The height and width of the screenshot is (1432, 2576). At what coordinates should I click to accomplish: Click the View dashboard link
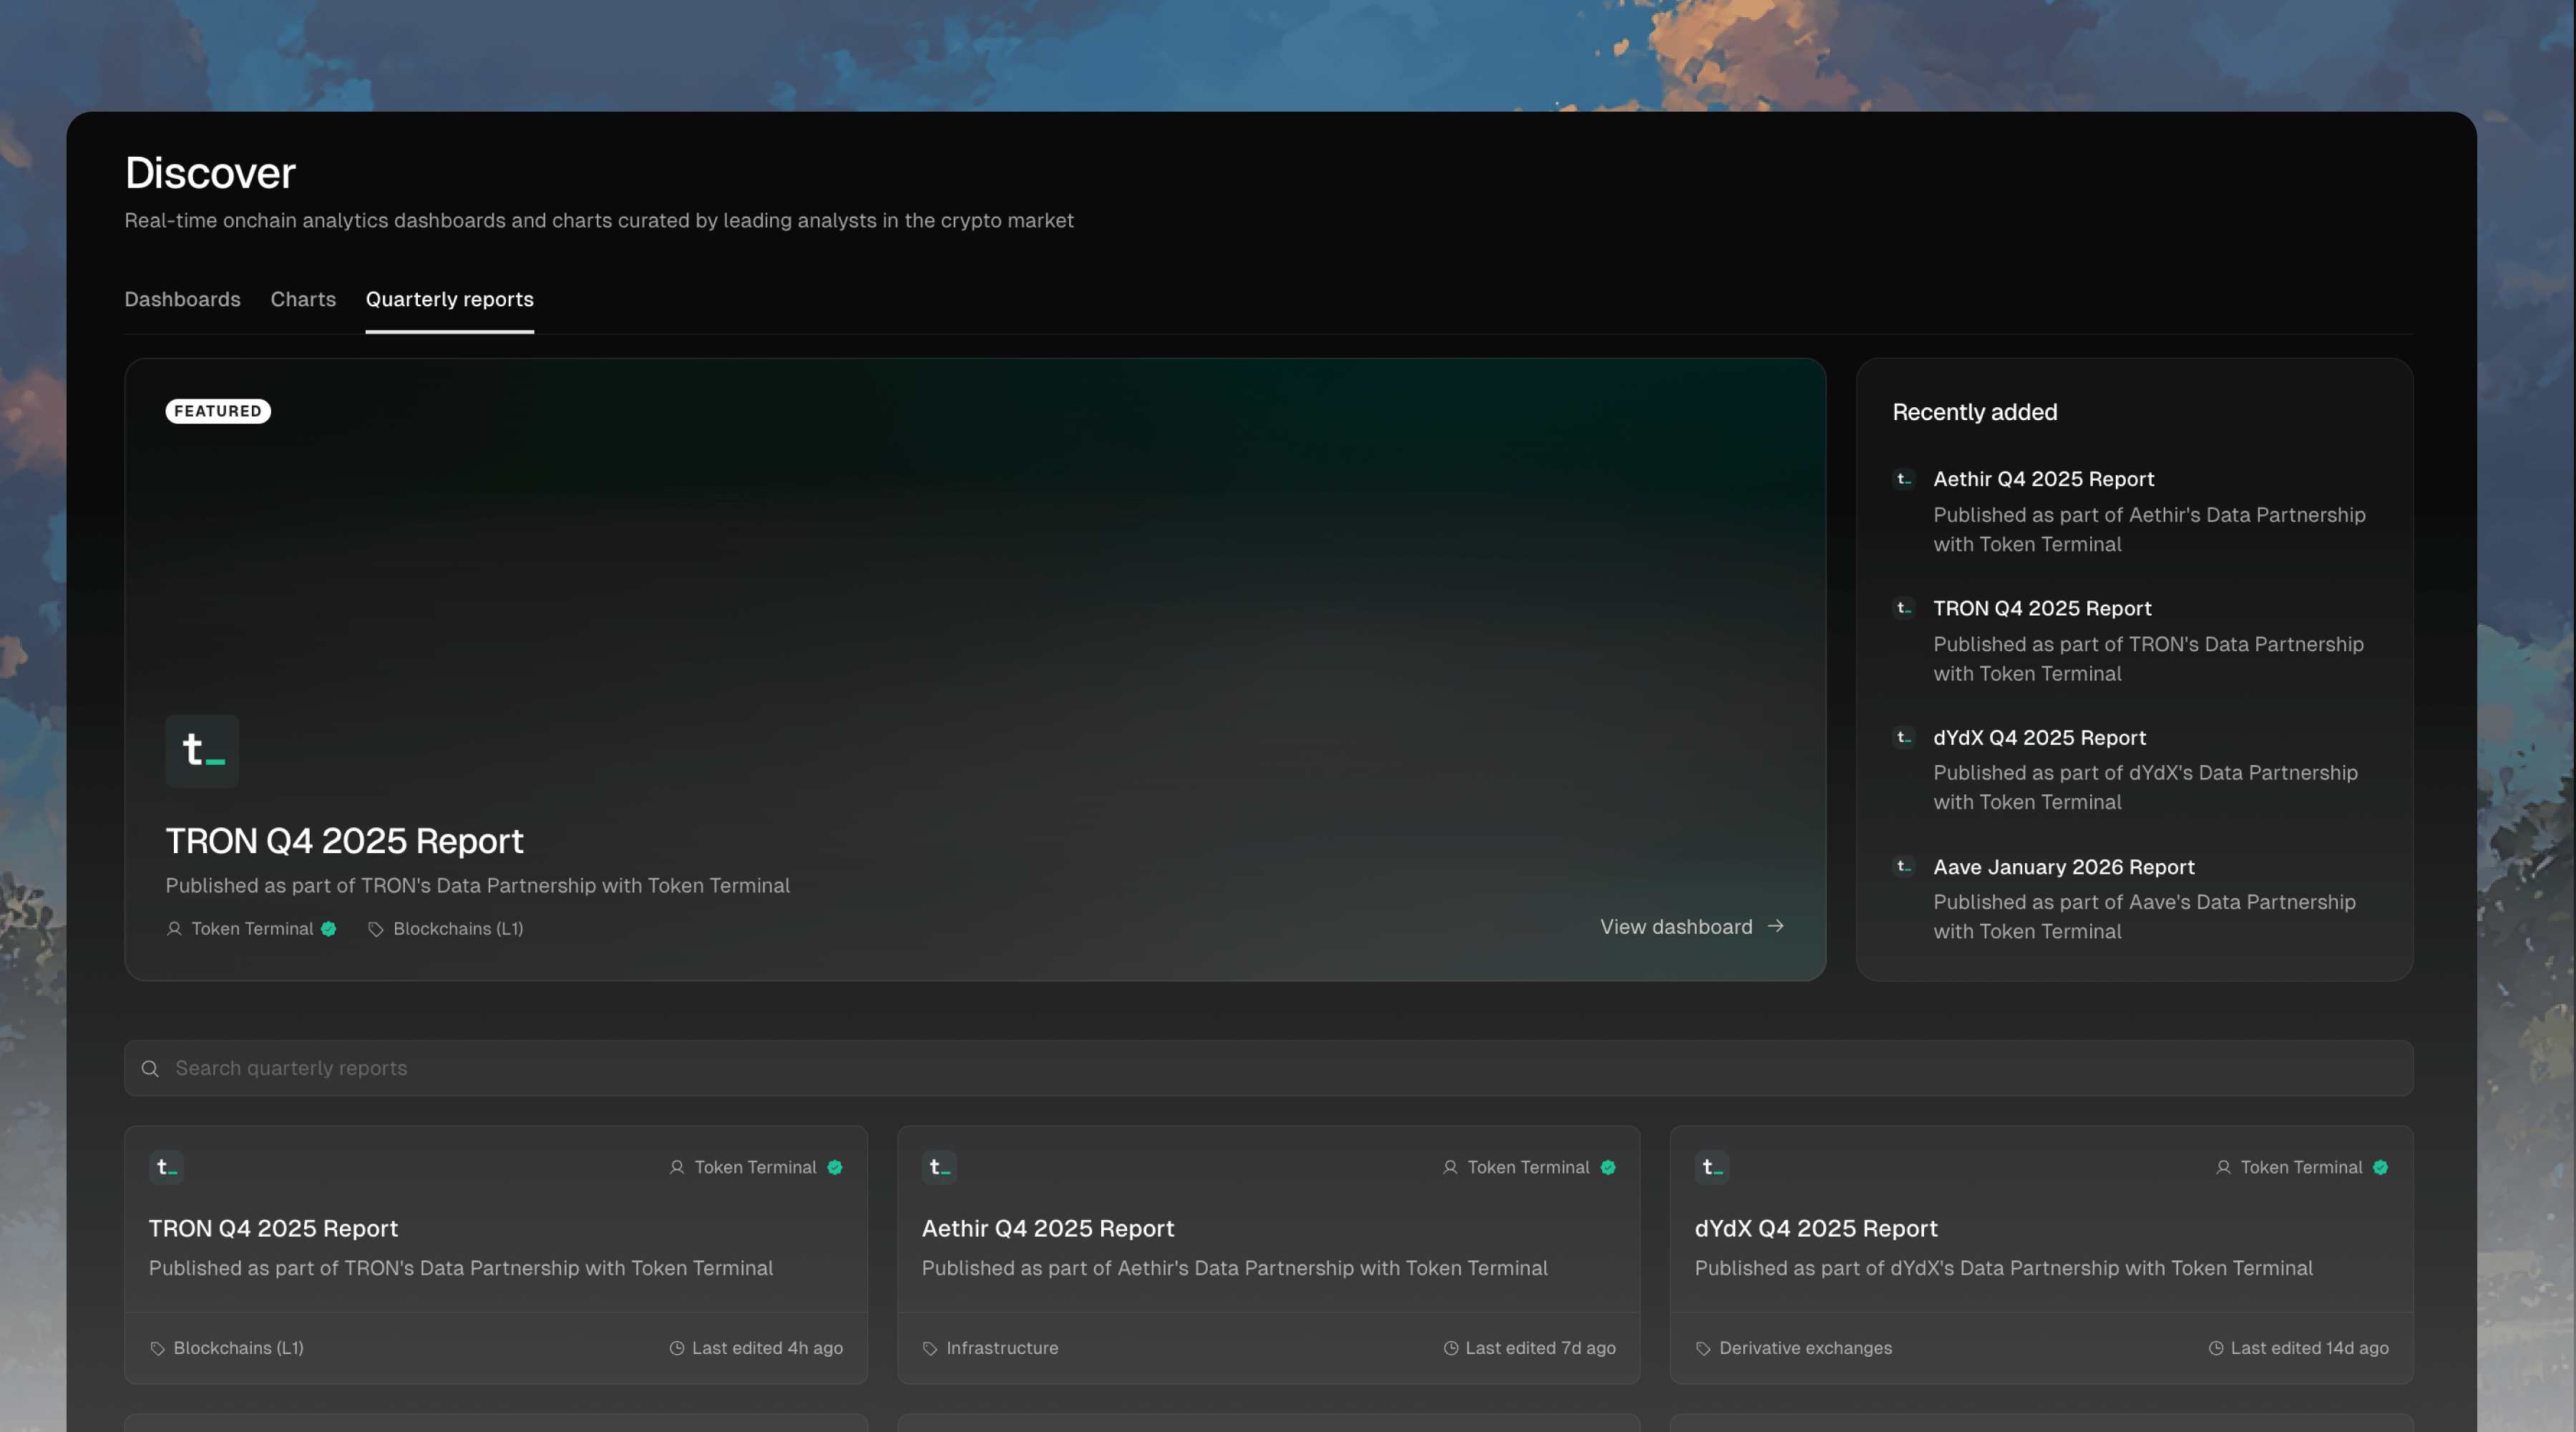tap(1676, 926)
